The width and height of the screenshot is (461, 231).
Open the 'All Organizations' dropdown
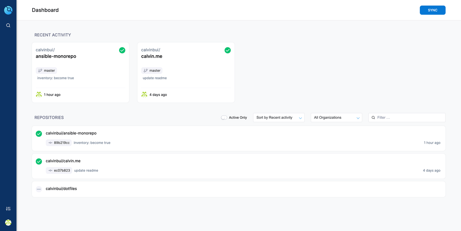click(336, 117)
